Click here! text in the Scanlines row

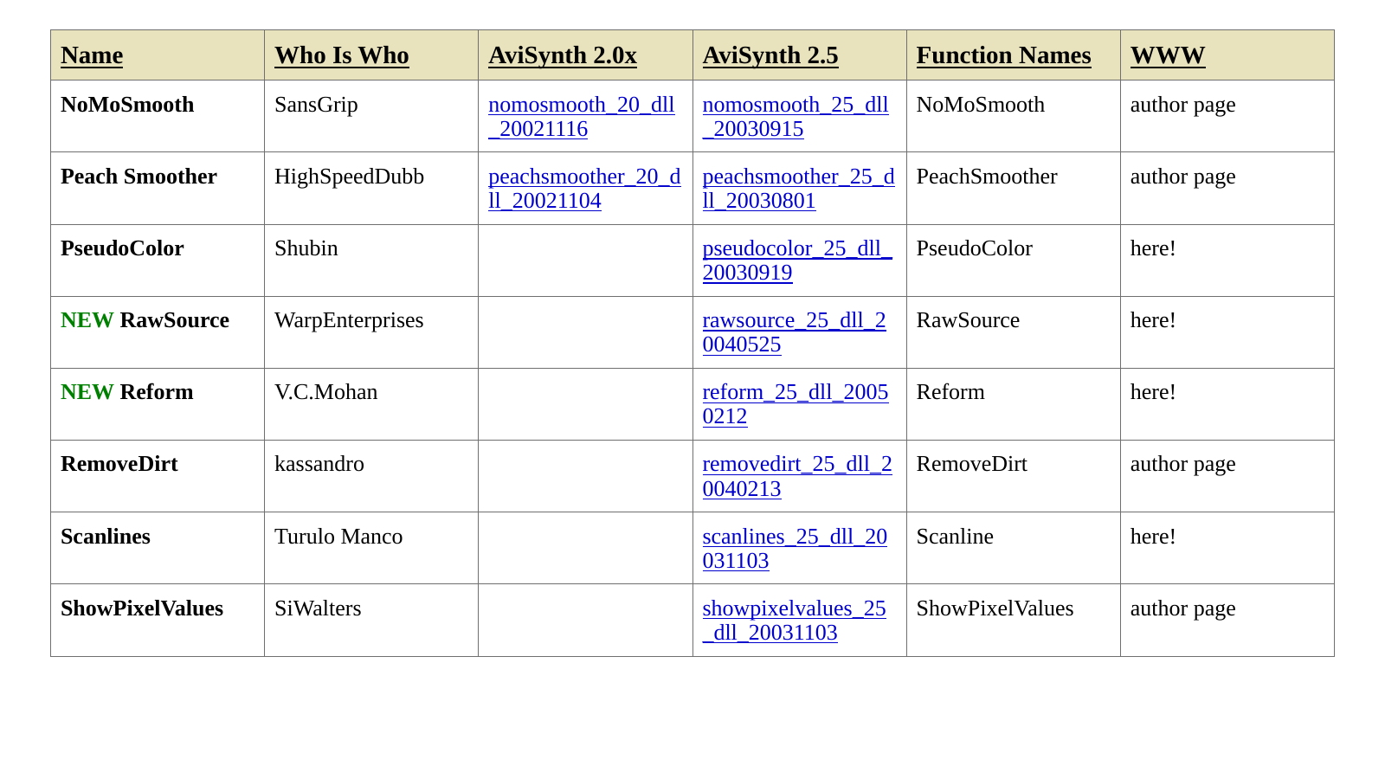click(x=1153, y=537)
